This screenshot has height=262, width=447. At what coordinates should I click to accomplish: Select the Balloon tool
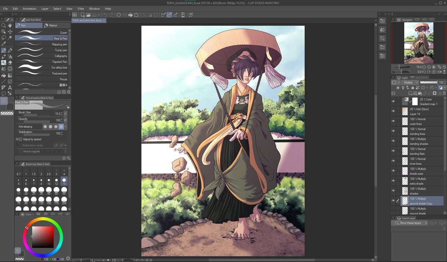pos(4,93)
